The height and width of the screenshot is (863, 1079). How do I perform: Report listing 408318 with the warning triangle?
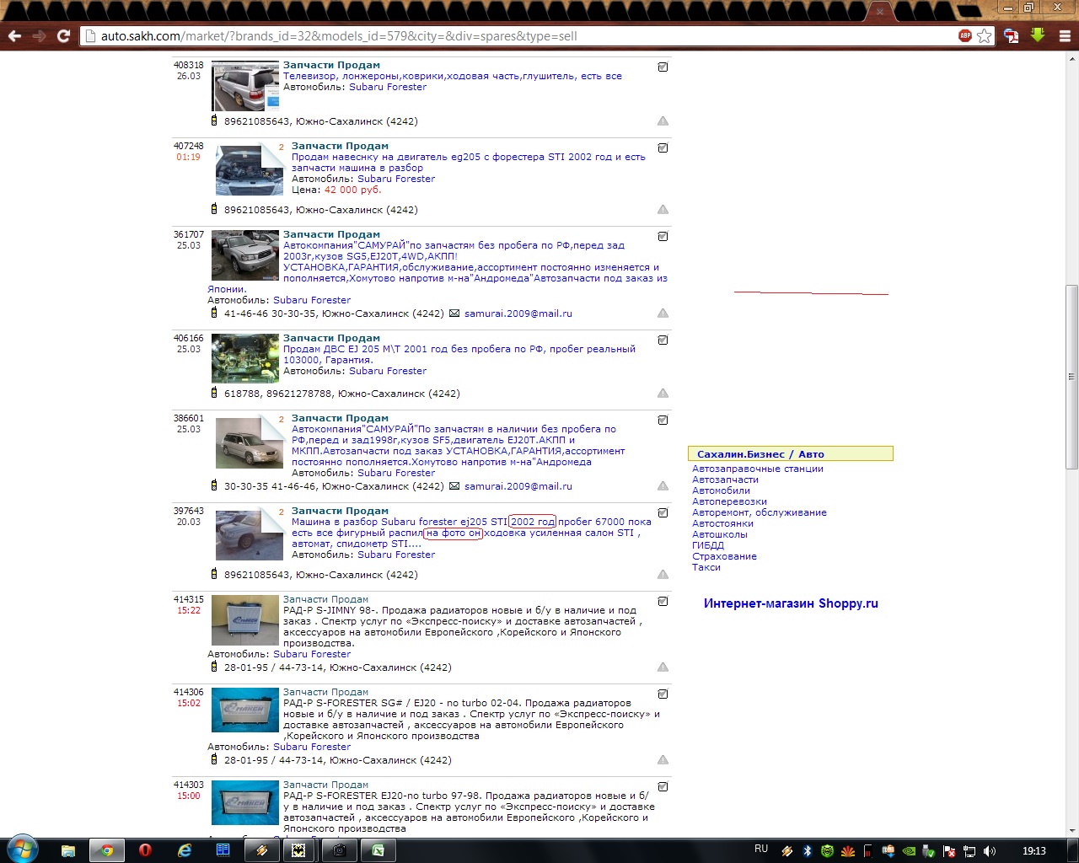pyautogui.click(x=663, y=121)
